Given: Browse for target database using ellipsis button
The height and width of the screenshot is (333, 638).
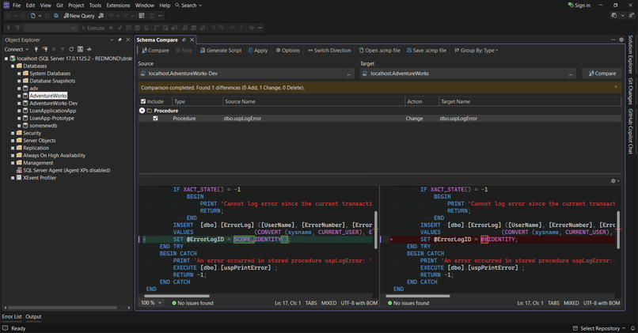Looking at the screenshot, I should click(x=571, y=74).
